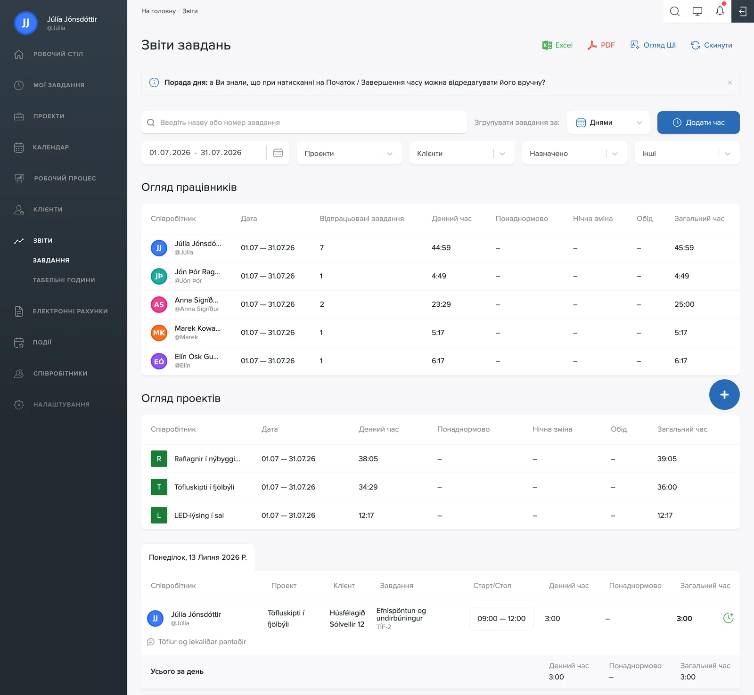Screen dimensions: 754x695
Task: Click the JJ avatar in Júlia's employee row
Action: [x=159, y=248]
